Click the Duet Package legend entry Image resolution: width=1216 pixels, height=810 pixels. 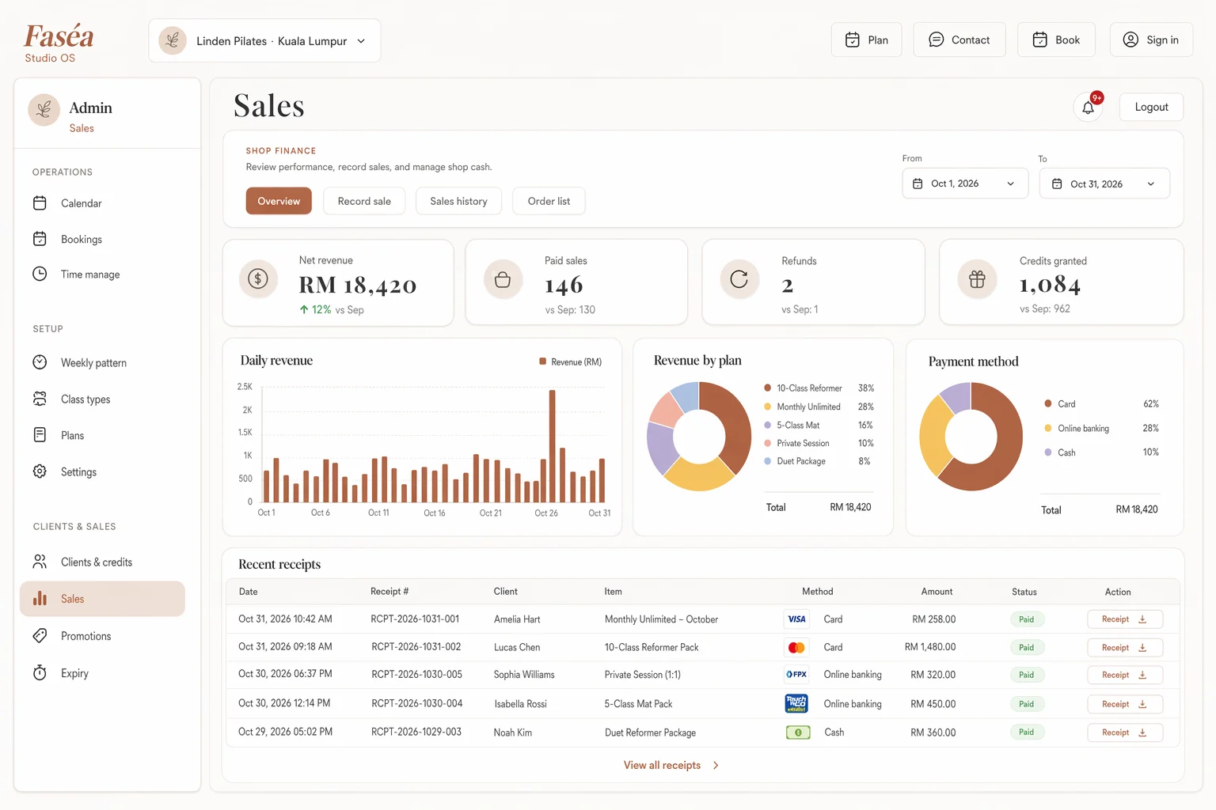818,461
